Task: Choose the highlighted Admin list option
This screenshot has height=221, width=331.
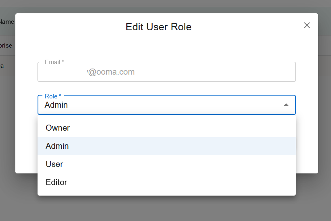Action: coord(57,146)
